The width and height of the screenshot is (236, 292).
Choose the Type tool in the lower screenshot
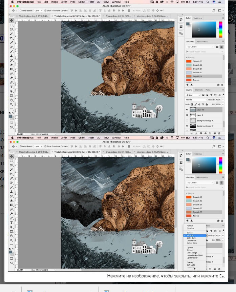point(12,223)
